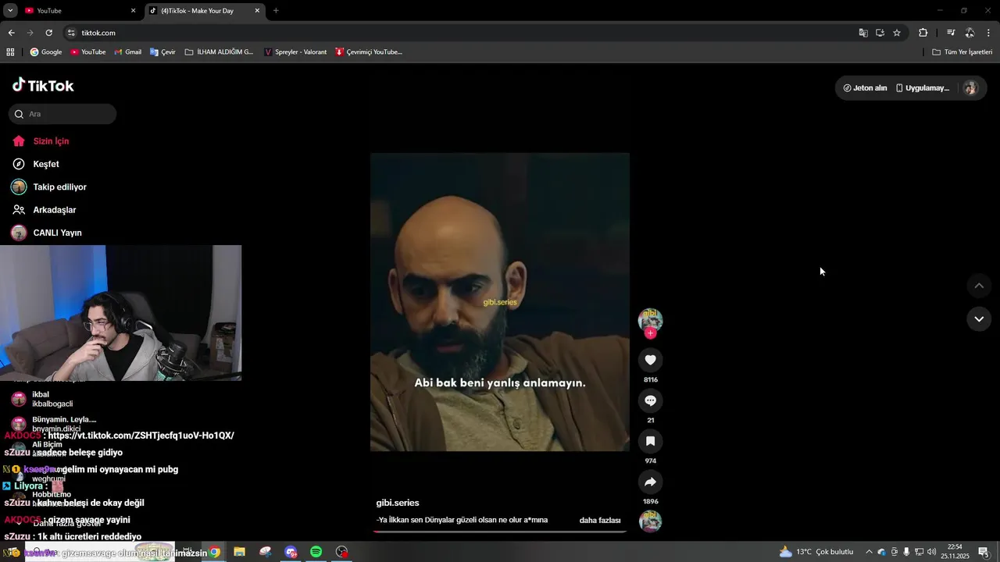Viewport: 1000px width, 562px height.
Task: Click the Jeton alın button
Action: [x=865, y=88]
